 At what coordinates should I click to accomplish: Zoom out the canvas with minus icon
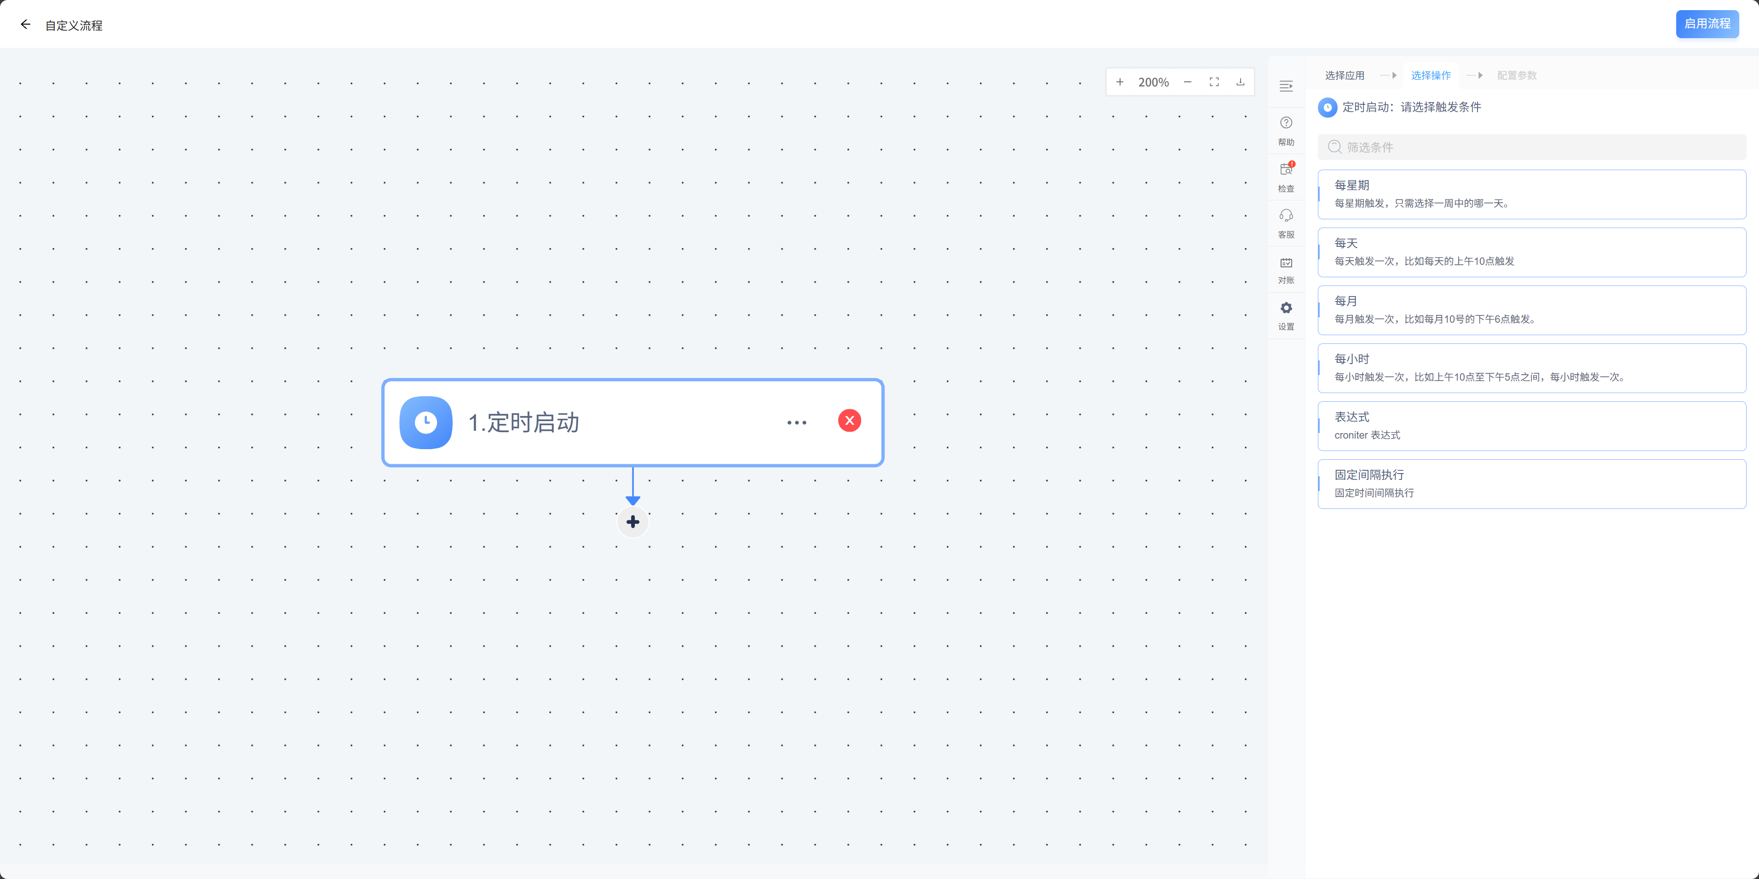tap(1187, 82)
